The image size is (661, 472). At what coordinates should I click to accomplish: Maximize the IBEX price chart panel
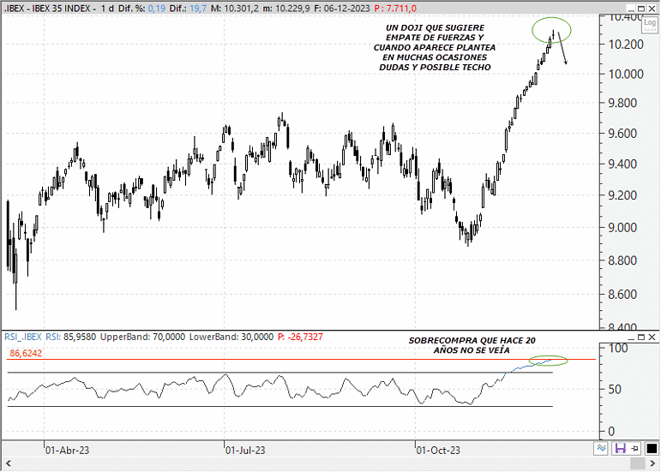tap(641, 9)
